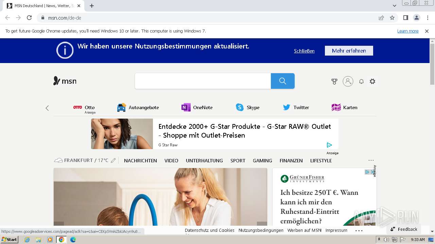Open the G-Star RAW Outlet ad headline

click(245, 131)
